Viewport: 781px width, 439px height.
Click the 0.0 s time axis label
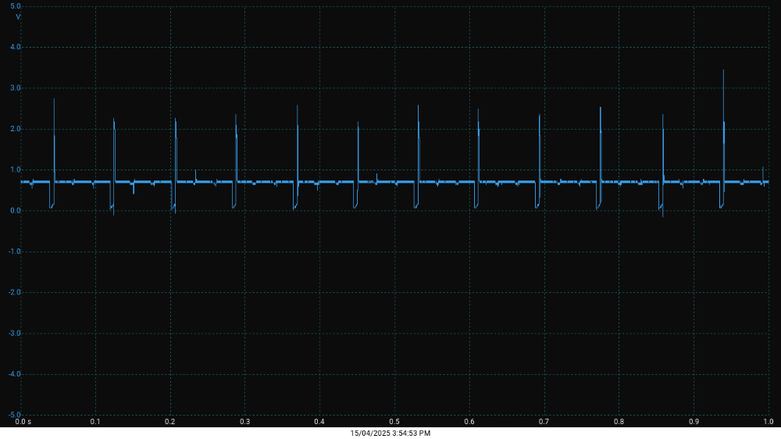[x=23, y=422]
